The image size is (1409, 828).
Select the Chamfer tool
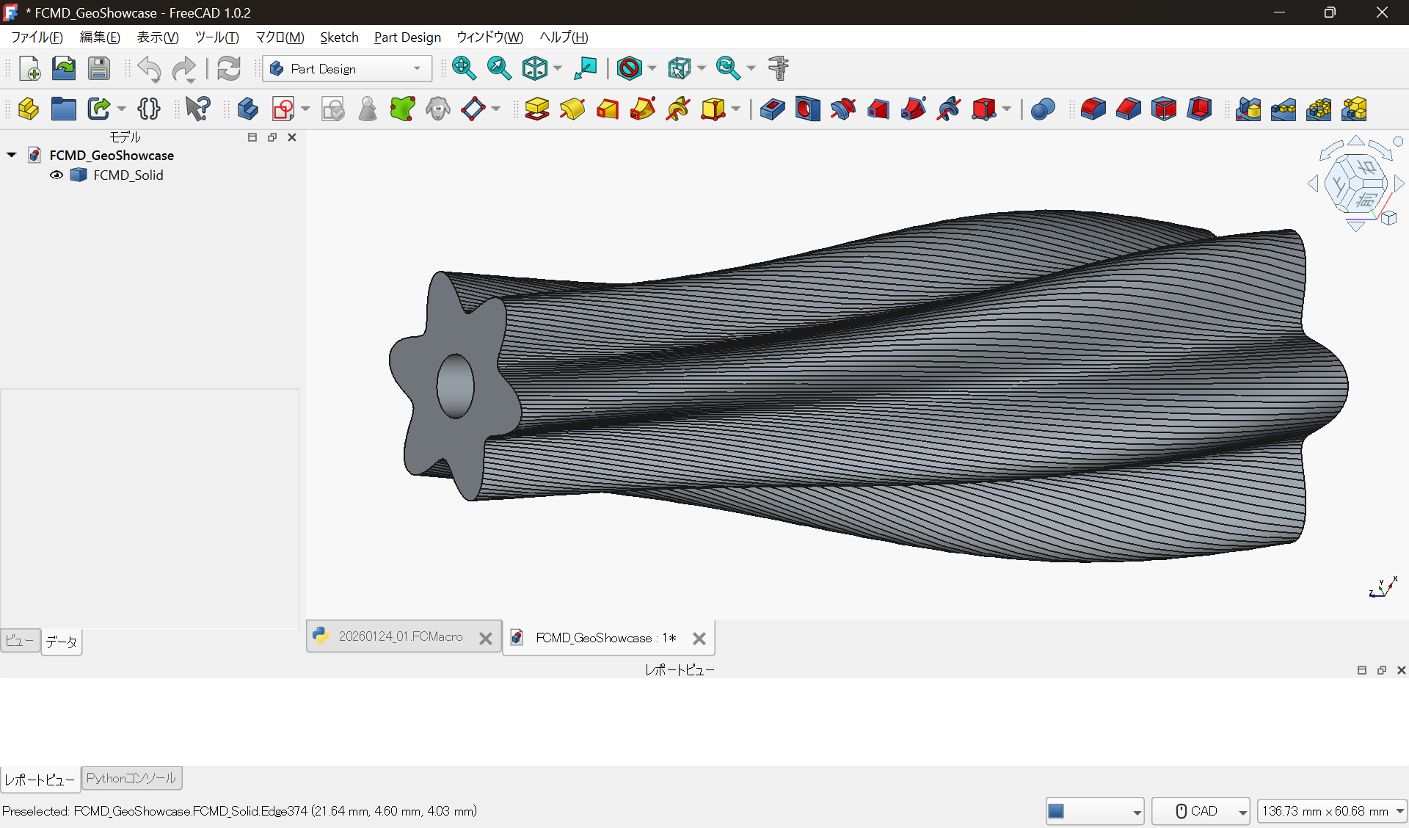(1128, 109)
